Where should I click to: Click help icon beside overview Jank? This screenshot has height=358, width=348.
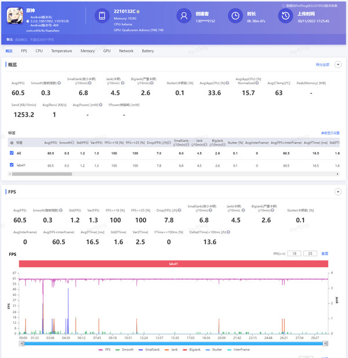click(123, 83)
